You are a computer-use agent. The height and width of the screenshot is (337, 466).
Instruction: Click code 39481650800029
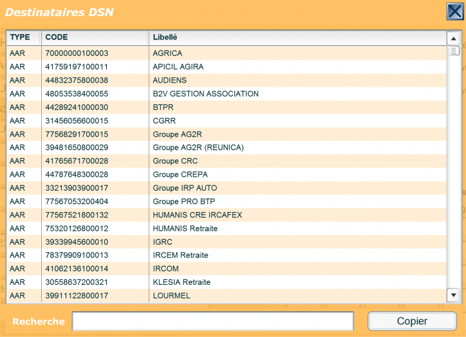[76, 148]
